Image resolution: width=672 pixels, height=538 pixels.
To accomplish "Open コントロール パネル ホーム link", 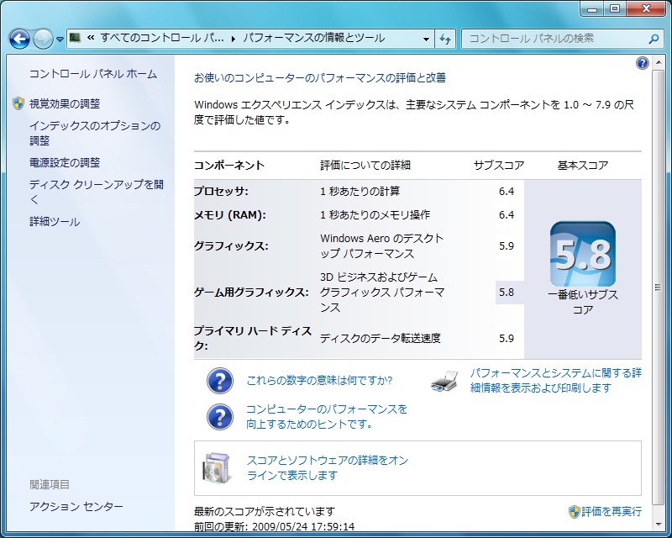I will coord(93,74).
